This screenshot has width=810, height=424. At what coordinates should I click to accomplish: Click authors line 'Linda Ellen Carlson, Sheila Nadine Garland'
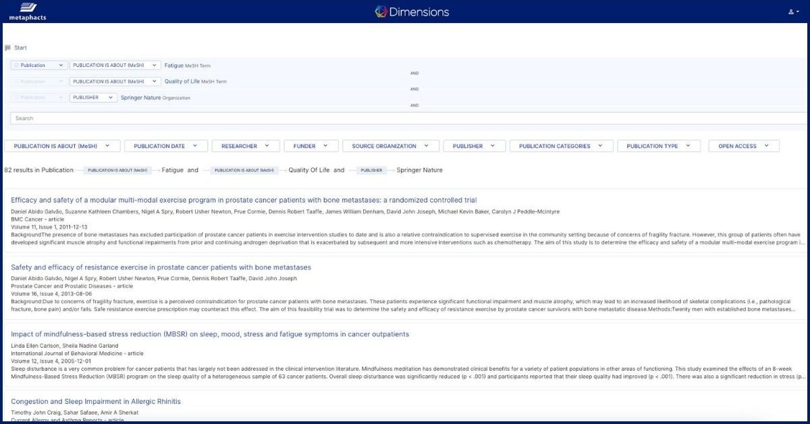point(64,346)
